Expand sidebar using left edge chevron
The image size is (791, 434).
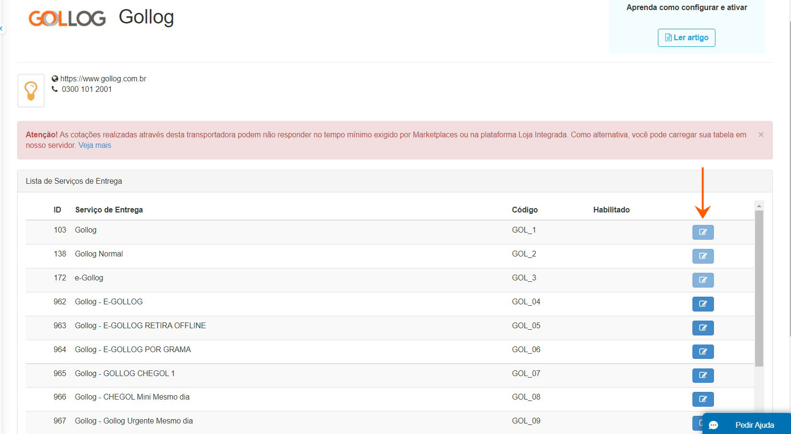(2, 29)
